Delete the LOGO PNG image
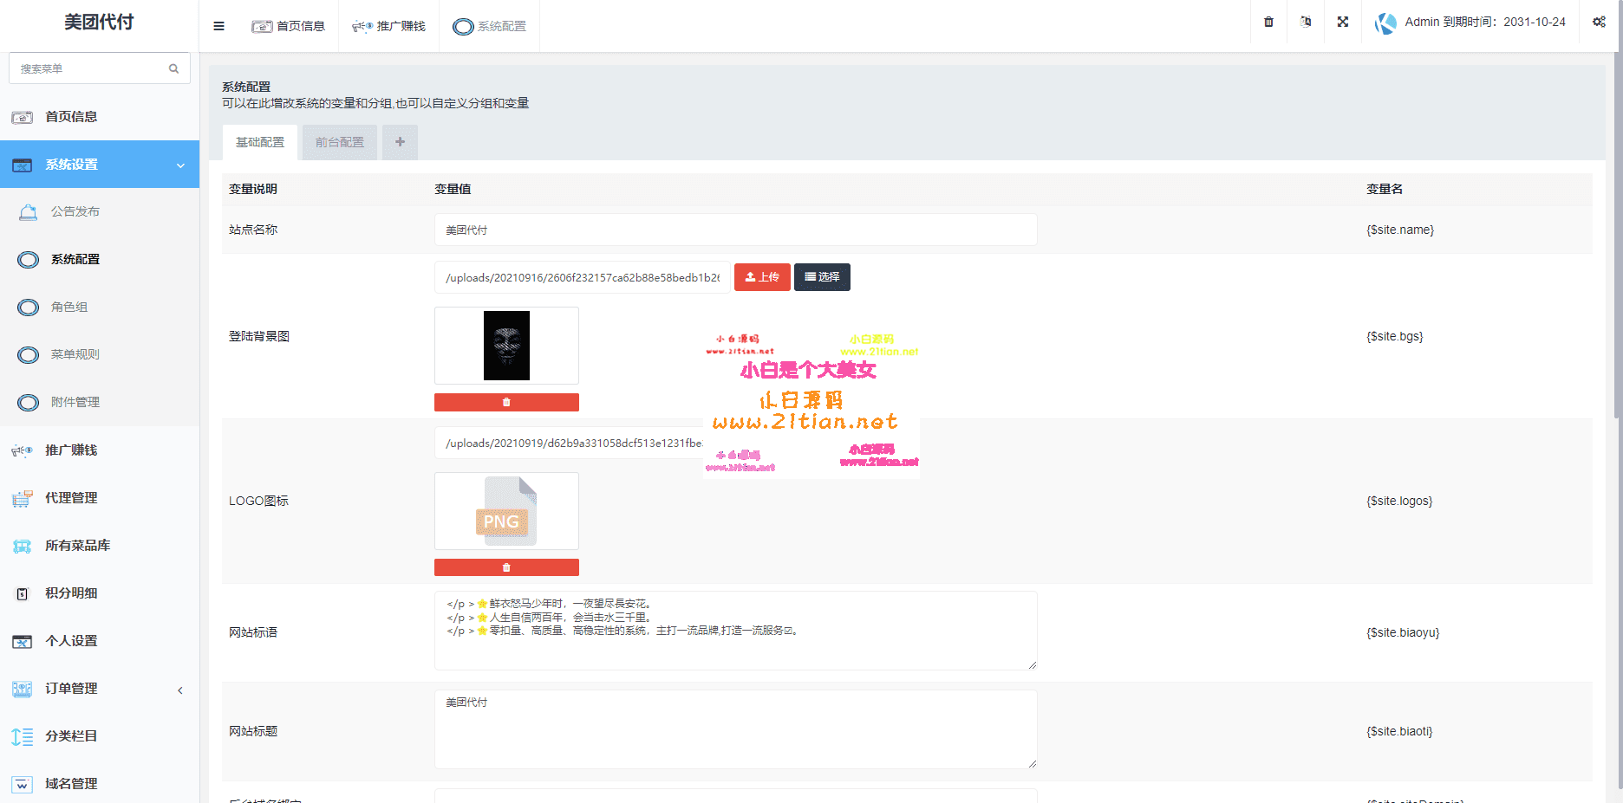The height and width of the screenshot is (803, 1623). click(x=506, y=567)
